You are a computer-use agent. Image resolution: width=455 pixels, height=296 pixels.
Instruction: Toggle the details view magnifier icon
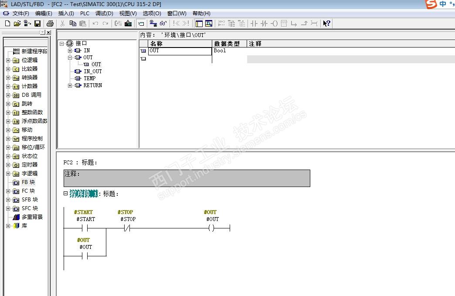(209, 24)
